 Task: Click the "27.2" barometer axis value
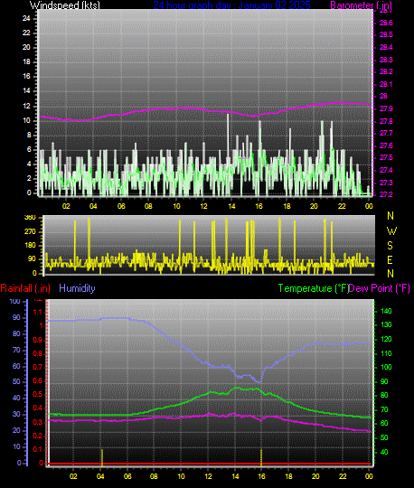386,194
